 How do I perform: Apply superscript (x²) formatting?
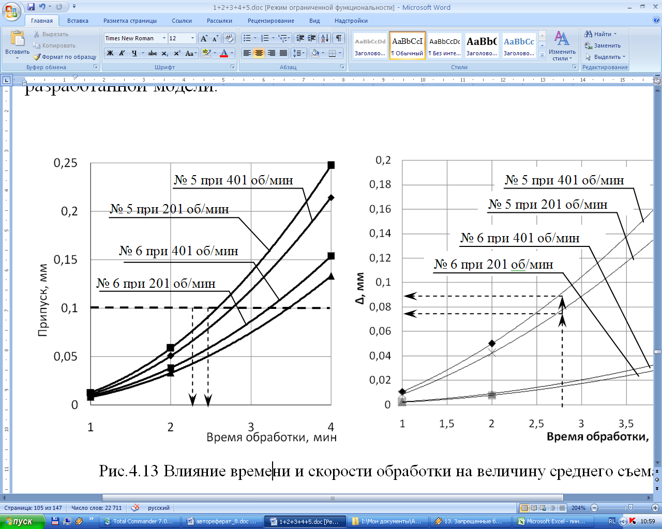click(177, 53)
